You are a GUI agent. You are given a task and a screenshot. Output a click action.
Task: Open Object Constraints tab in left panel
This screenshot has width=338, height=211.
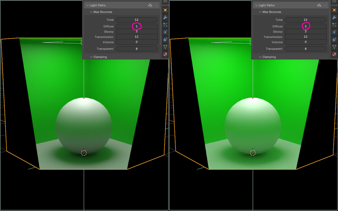[x=165, y=40]
